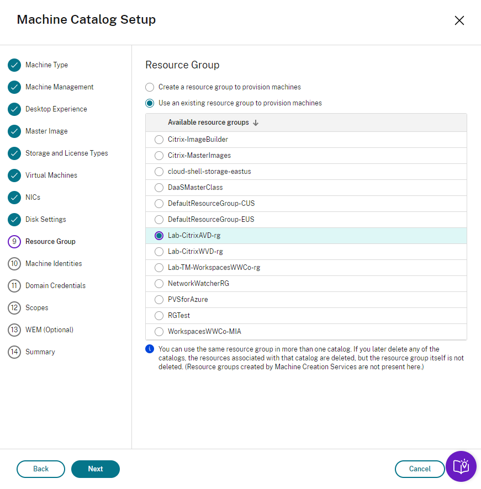Screen dimensions: 481x489
Task: Click the step 14 Summary circle icon
Action: pos(14,352)
